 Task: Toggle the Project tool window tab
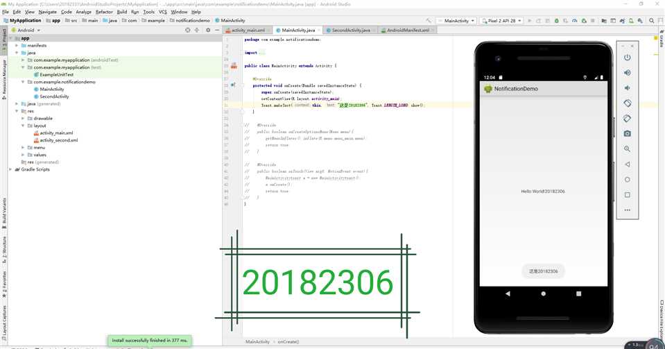click(4, 42)
